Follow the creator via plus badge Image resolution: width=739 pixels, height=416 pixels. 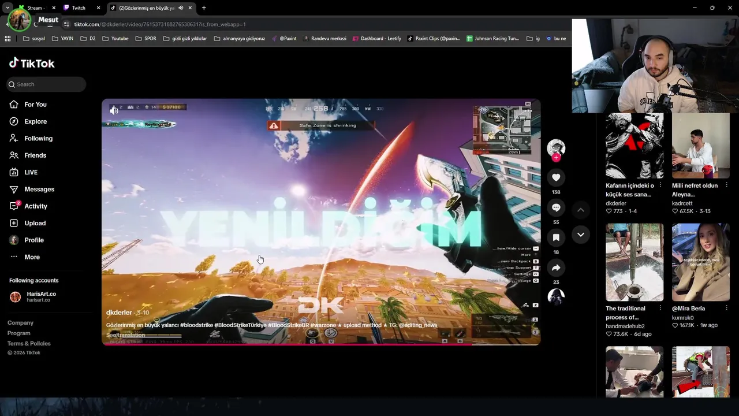point(556,158)
